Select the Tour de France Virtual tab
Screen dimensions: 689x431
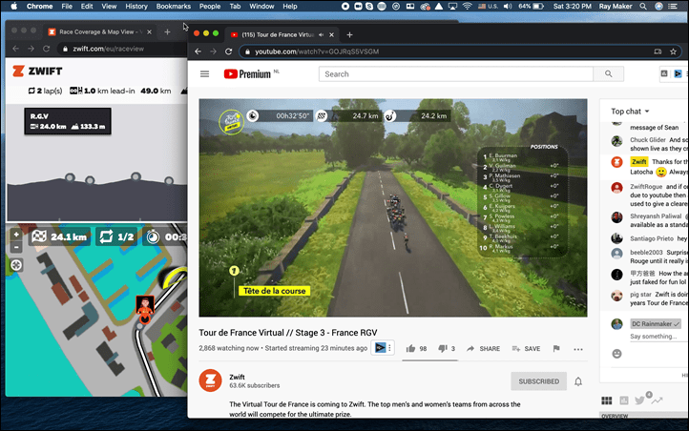coord(282,34)
